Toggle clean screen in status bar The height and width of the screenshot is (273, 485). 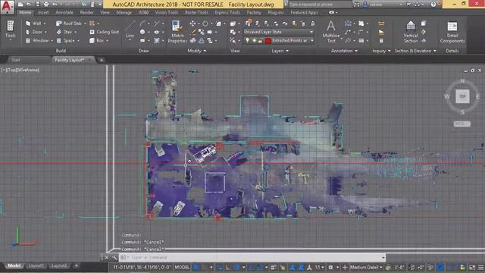[x=472, y=267]
